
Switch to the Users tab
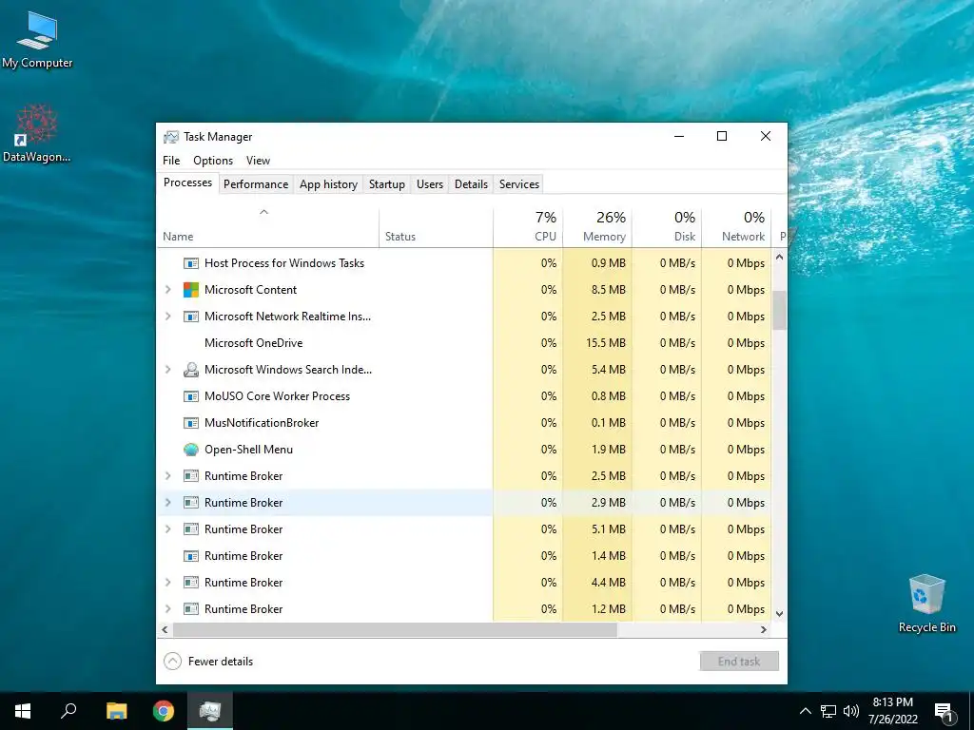430,184
